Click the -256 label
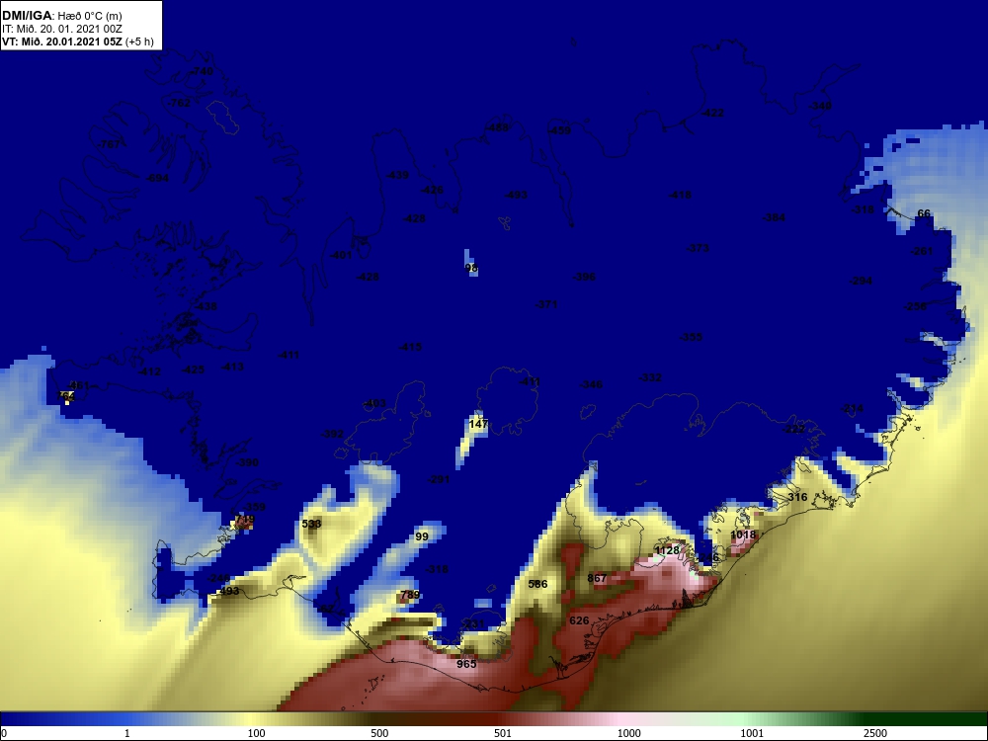The width and height of the screenshot is (988, 741). [x=915, y=306]
